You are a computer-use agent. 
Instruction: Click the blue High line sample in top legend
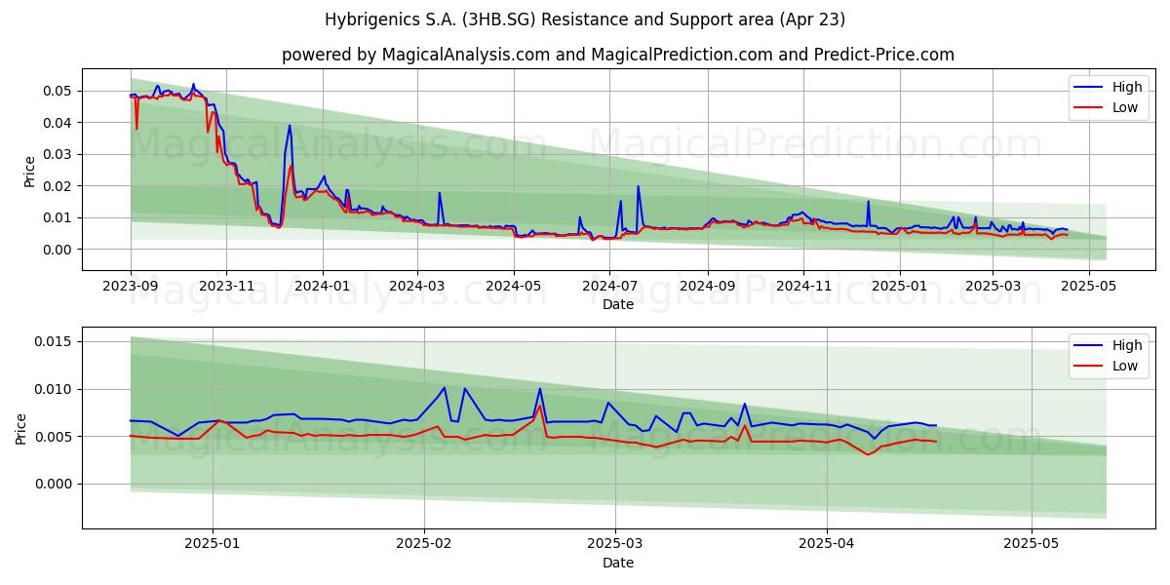pos(1089,88)
